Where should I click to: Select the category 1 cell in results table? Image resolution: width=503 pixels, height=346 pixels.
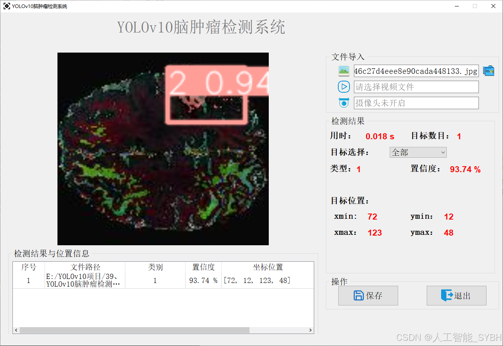click(155, 281)
